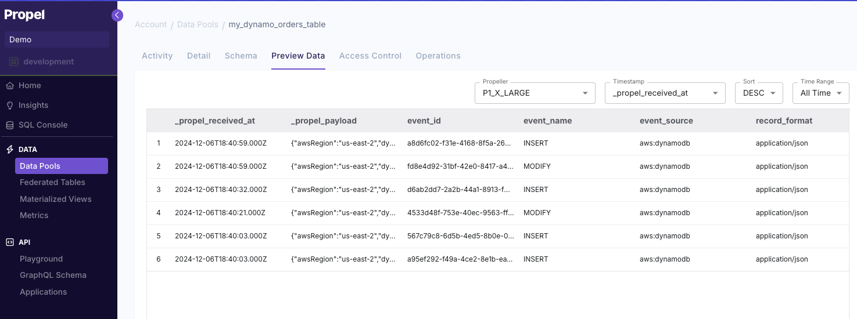
Task: Open Materialized Views in the sidebar
Action: pyautogui.click(x=56, y=199)
